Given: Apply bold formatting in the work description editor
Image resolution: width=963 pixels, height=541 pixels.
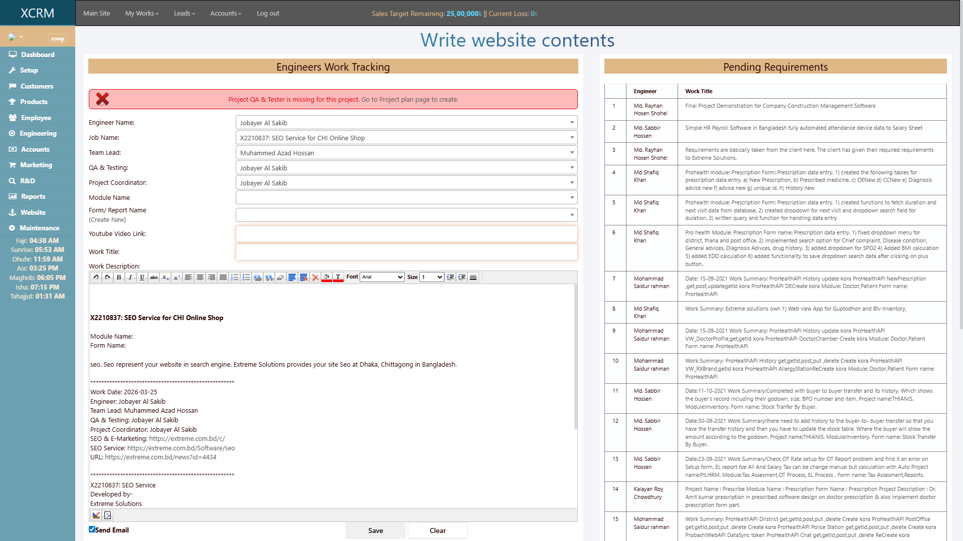Looking at the screenshot, I should coord(119,277).
